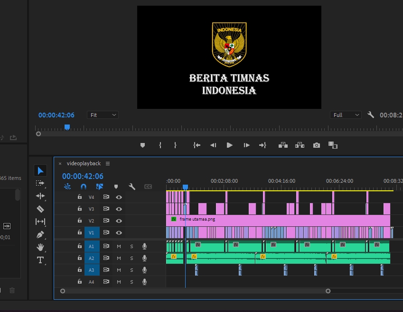Image resolution: width=403 pixels, height=312 pixels.
Task: Select frame utamaa.png clip on V2
Action: click(278, 221)
